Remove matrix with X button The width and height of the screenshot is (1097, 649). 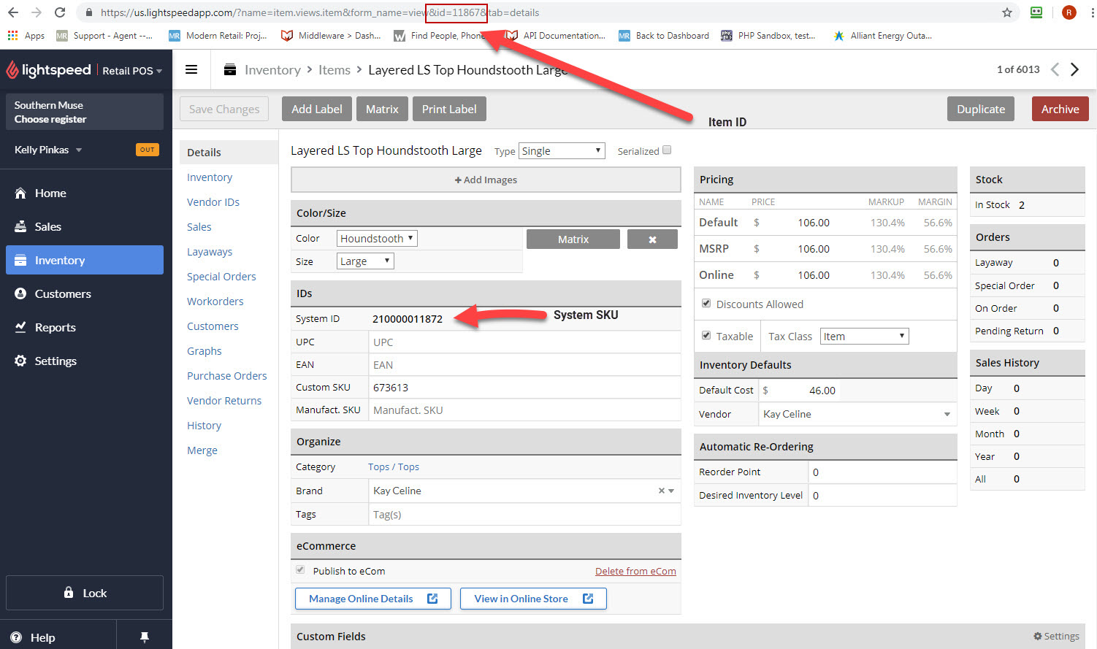point(652,239)
